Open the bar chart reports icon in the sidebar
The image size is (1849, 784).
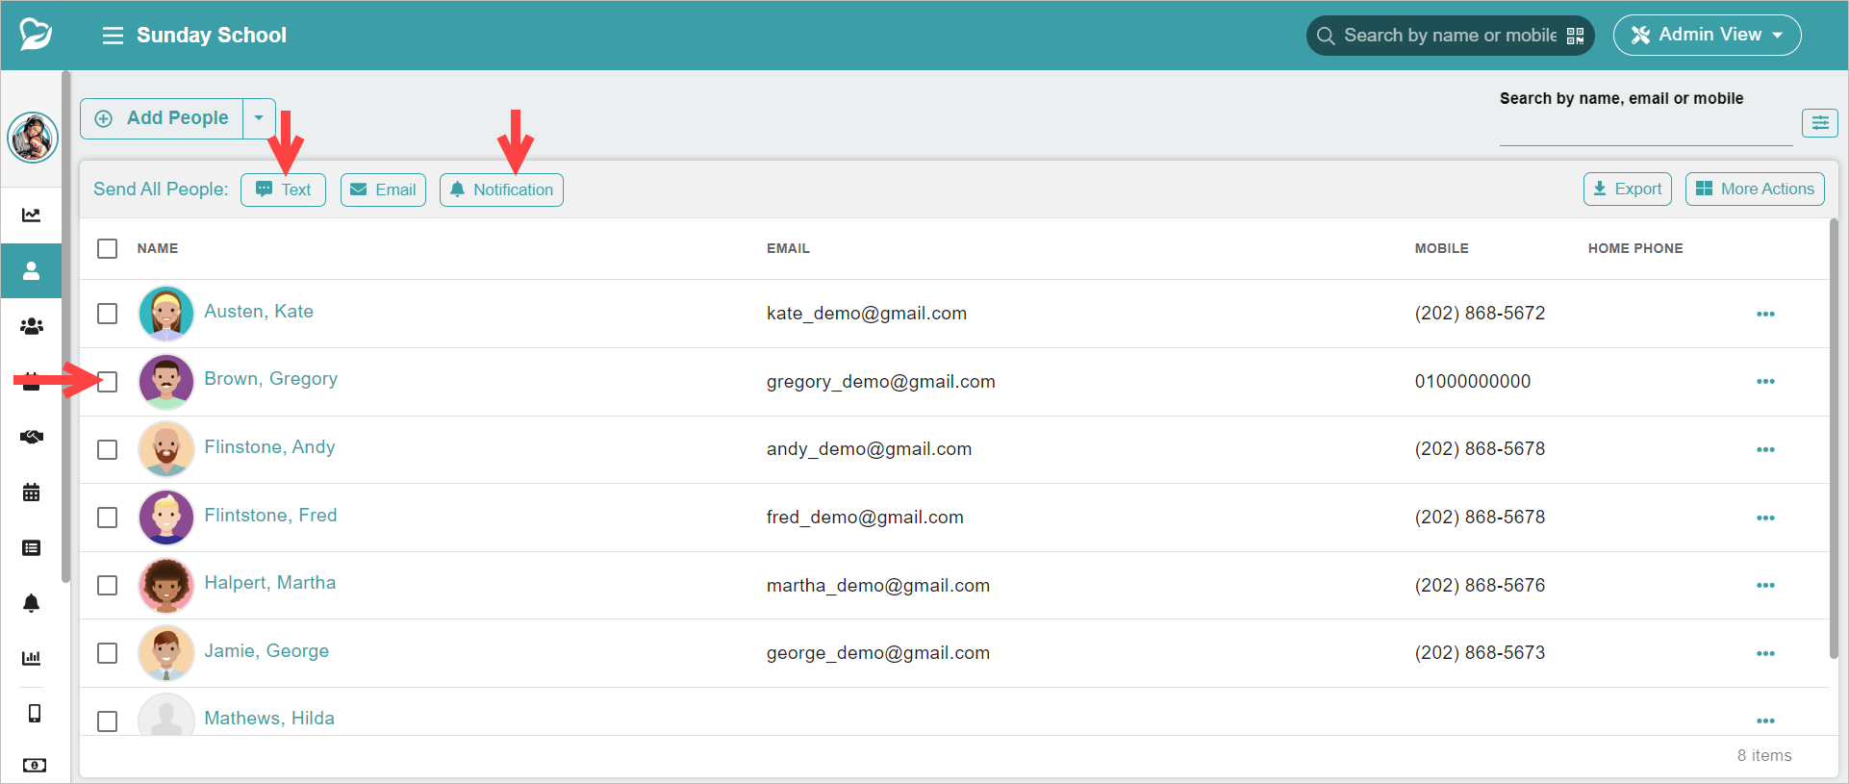click(32, 658)
